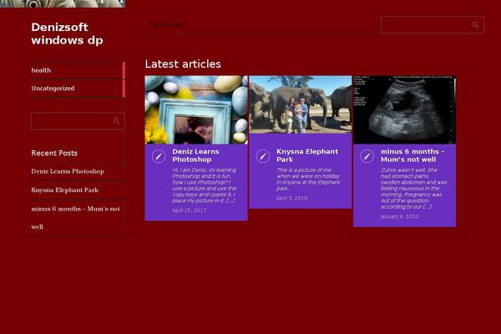This screenshot has height=334, width=501.
Task: Open recent post Knysna Elephant Park in sidebar
Action: (x=65, y=190)
